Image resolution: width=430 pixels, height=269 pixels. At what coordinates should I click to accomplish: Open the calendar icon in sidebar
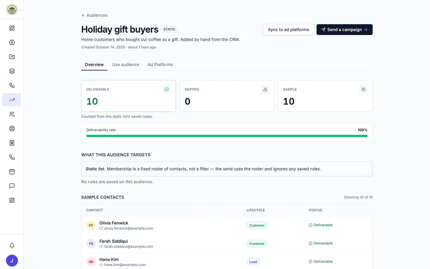(12, 171)
